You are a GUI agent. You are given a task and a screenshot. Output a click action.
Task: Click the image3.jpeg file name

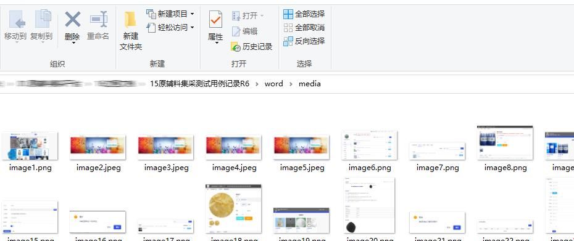tap(166, 168)
